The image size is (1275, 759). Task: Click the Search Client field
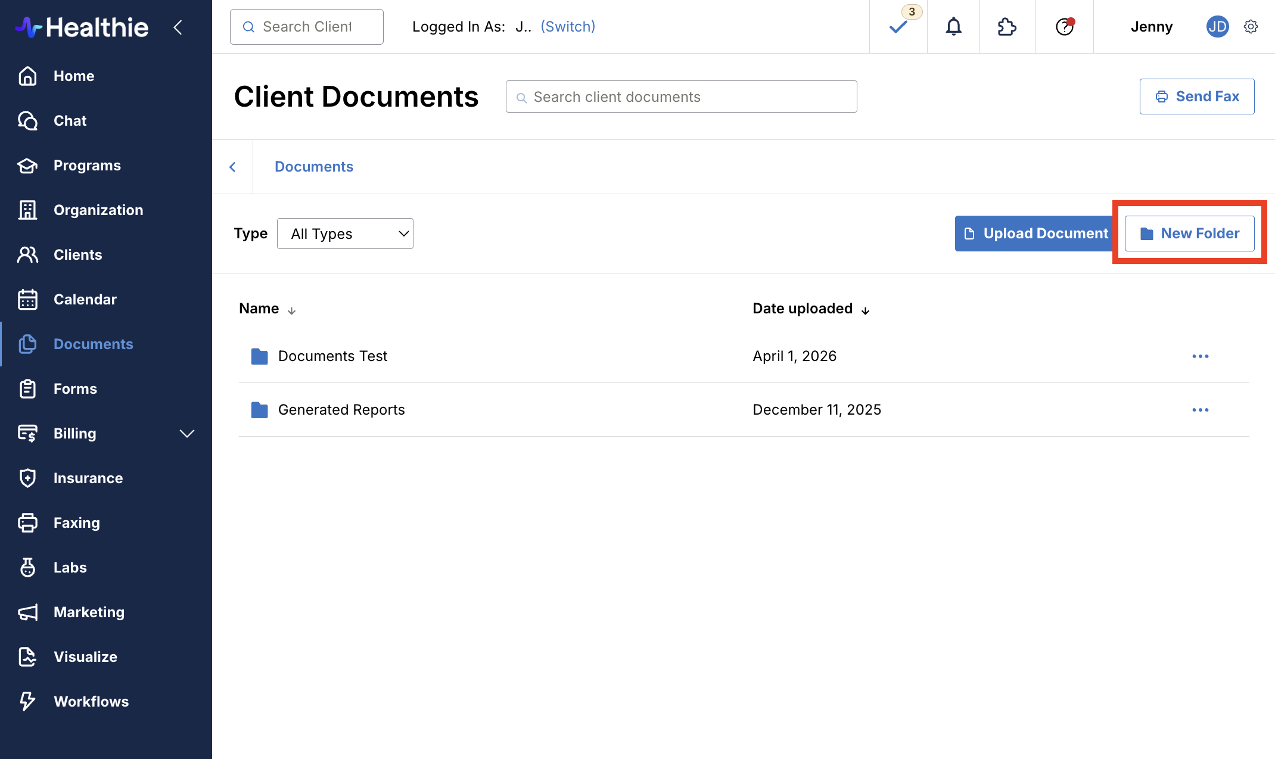click(307, 27)
